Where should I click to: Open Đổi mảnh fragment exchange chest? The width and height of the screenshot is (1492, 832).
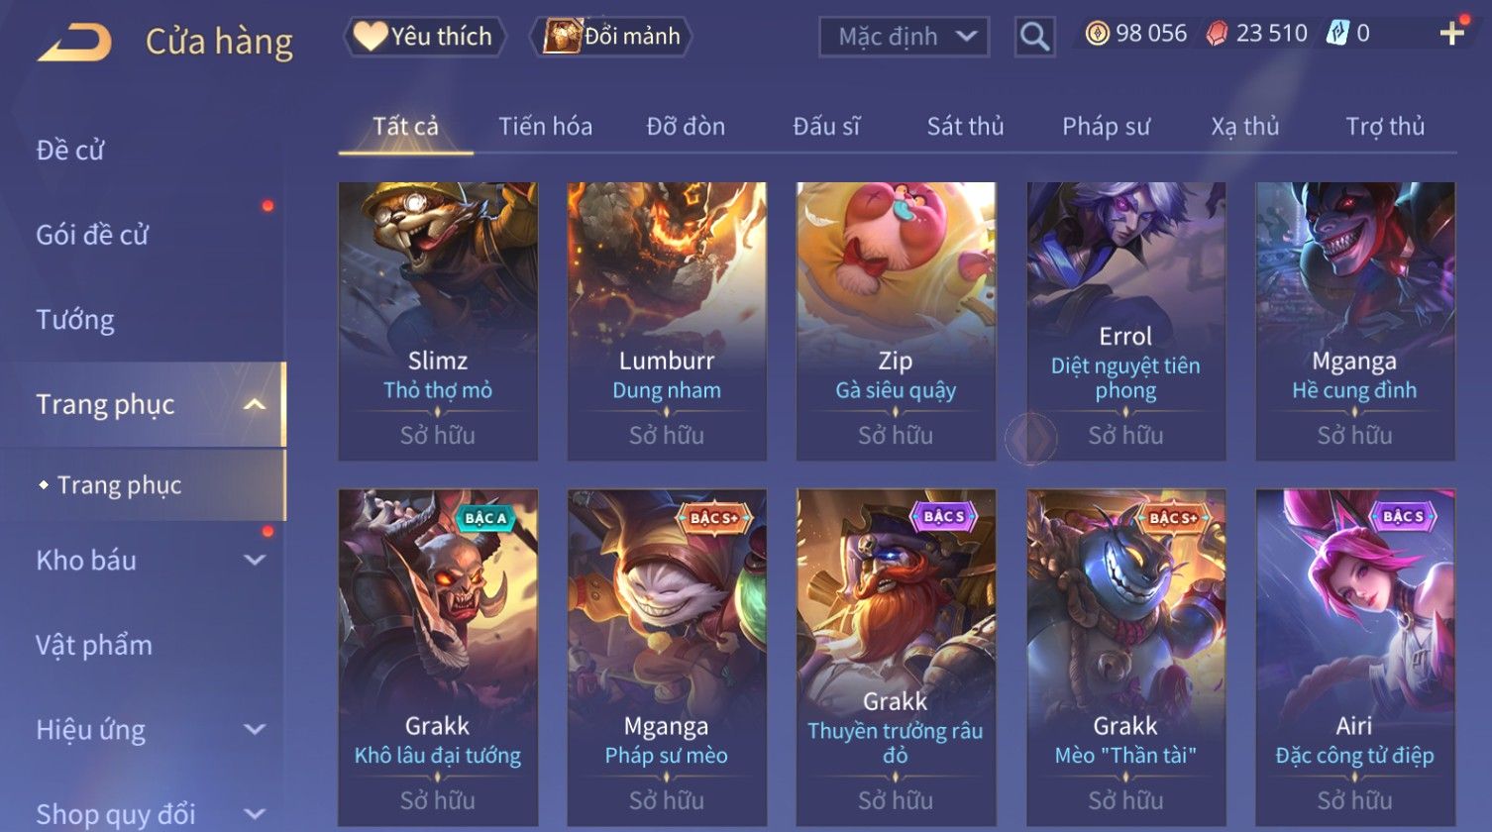point(611,37)
